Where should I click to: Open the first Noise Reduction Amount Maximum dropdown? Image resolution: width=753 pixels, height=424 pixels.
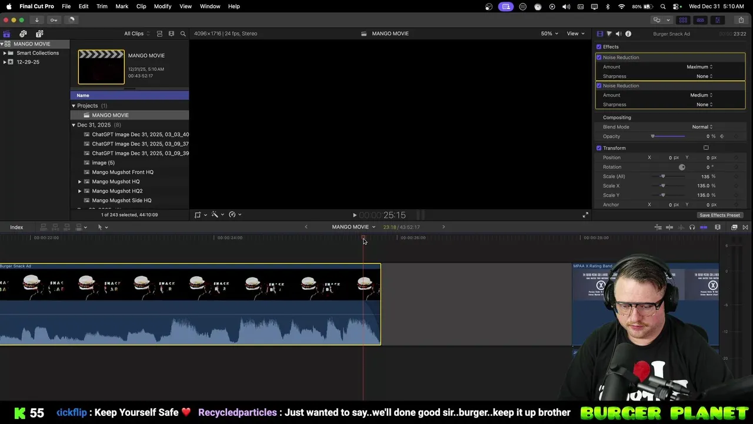click(699, 67)
